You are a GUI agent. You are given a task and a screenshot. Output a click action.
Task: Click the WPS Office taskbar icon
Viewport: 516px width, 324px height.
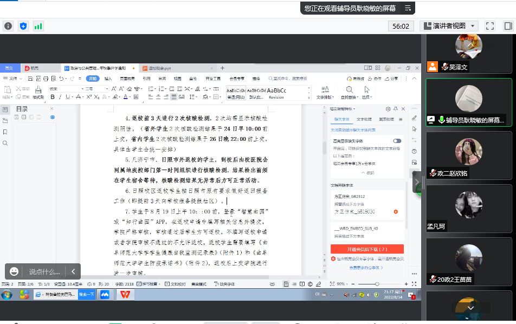point(125,294)
